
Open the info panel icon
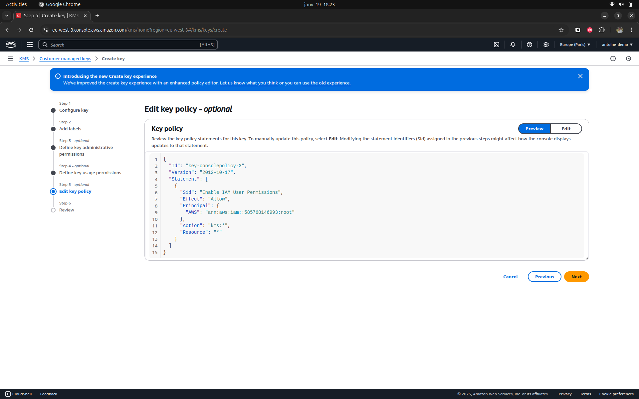pos(613,59)
